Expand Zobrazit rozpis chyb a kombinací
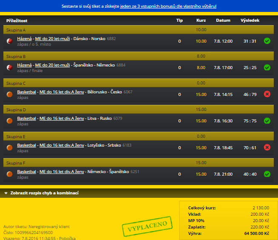This screenshot has height=240, width=278. click(41, 193)
